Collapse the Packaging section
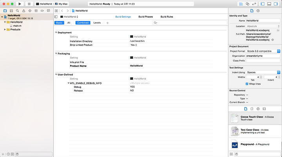Viewport: 282px width, 157px height. coord(56,54)
